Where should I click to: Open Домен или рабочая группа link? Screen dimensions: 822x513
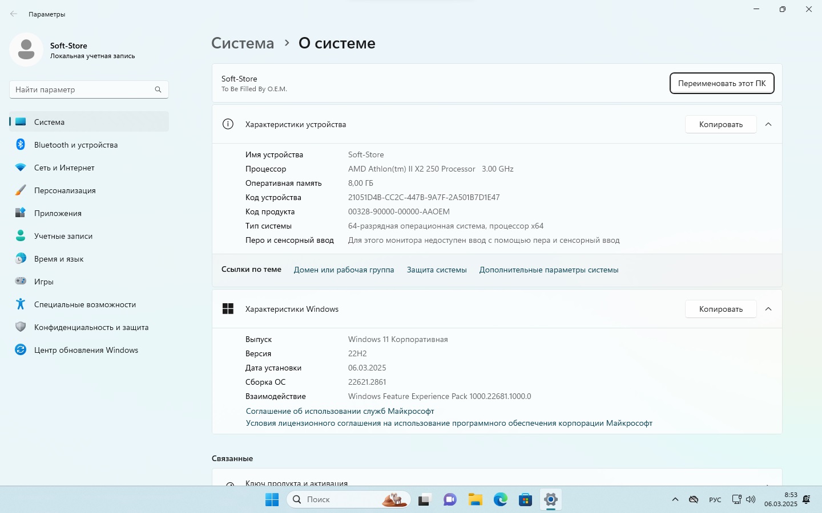coord(344,270)
